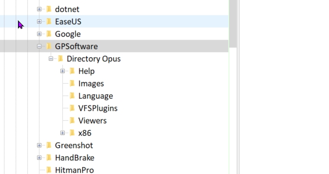329x174 pixels.
Task: Click the Language folder icon
Action: coord(72,96)
